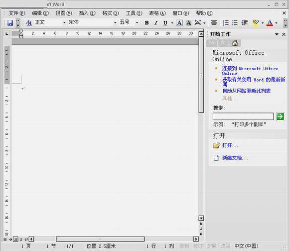Click the task pane Forward arrow icon
The height and width of the screenshot is (251, 289).
coord(223,43)
